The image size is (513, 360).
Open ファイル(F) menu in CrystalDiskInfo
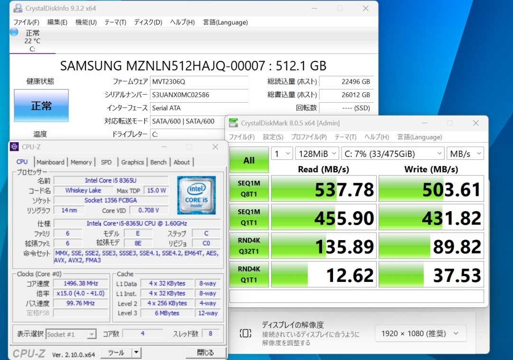click(26, 22)
